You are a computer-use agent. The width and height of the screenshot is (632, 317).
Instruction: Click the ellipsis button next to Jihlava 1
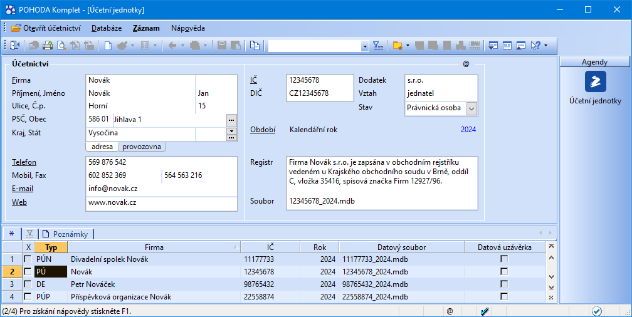(x=231, y=120)
